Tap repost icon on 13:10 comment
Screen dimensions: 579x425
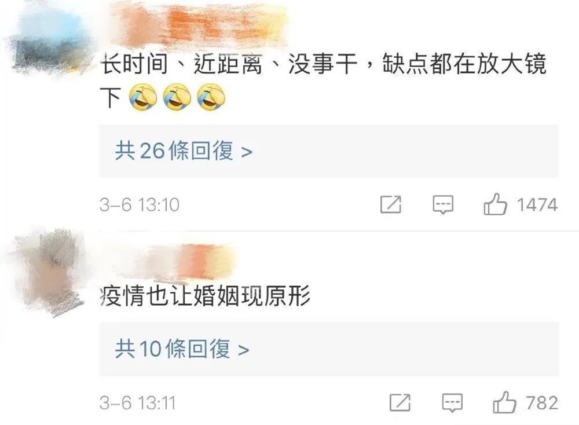(391, 204)
